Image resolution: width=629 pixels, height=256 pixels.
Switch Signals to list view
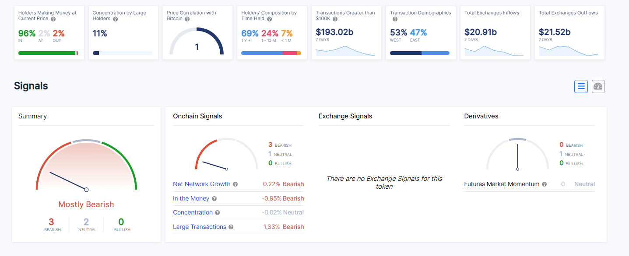[x=581, y=86]
